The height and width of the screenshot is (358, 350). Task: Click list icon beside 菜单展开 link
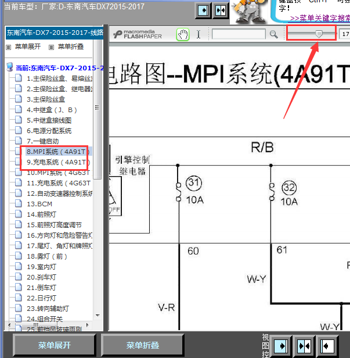[9, 47]
